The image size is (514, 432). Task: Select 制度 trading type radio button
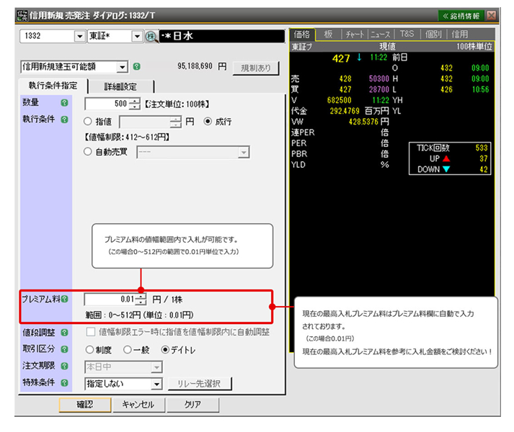coord(89,350)
